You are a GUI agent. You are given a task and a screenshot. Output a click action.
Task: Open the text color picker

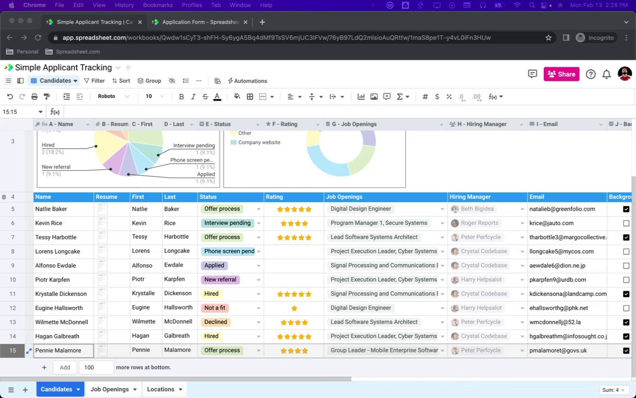(218, 97)
